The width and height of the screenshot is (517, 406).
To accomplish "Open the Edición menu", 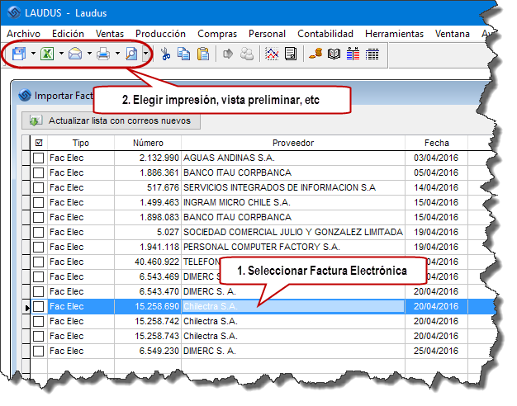I will [68, 34].
